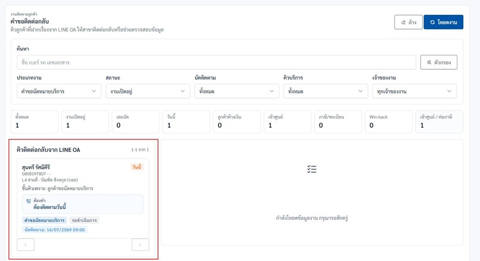The image size is (480, 261).
Task: Select the เข้าศูนย์ / ต่อภาษี summary card
Action: [440, 122]
